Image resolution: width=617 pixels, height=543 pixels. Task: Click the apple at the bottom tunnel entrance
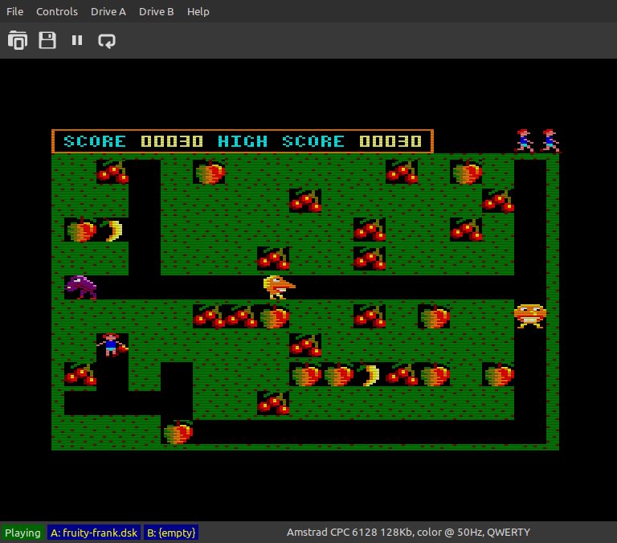178,432
